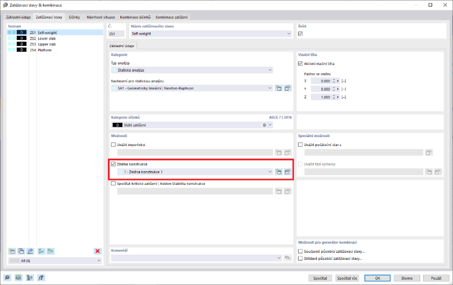The width and height of the screenshot is (453, 285).
Task: Switch to Základní údaje main tab
Action: tap(18, 17)
